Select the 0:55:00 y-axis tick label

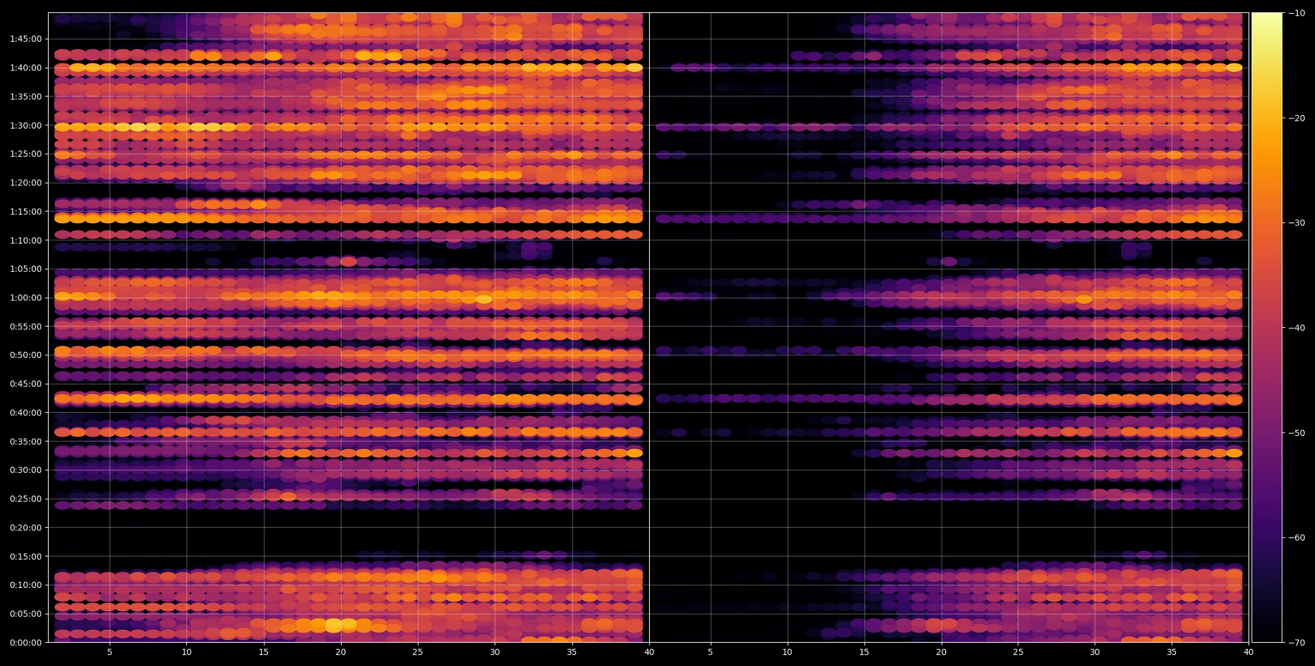pos(25,326)
